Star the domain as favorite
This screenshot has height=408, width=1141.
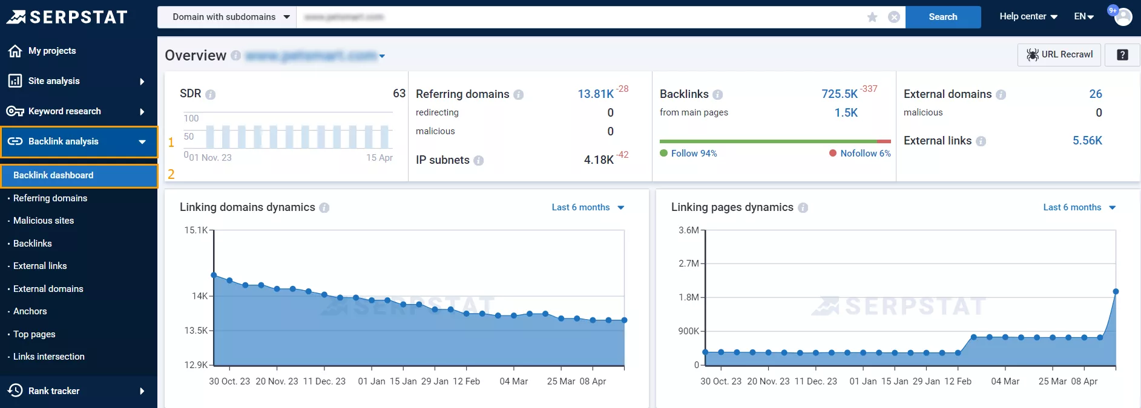tap(872, 17)
